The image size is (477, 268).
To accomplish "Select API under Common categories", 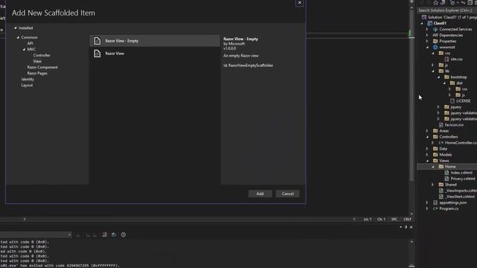I will coord(30,43).
